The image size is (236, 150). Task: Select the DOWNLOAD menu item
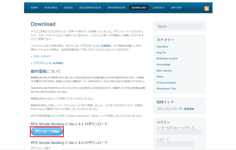(x=139, y=8)
